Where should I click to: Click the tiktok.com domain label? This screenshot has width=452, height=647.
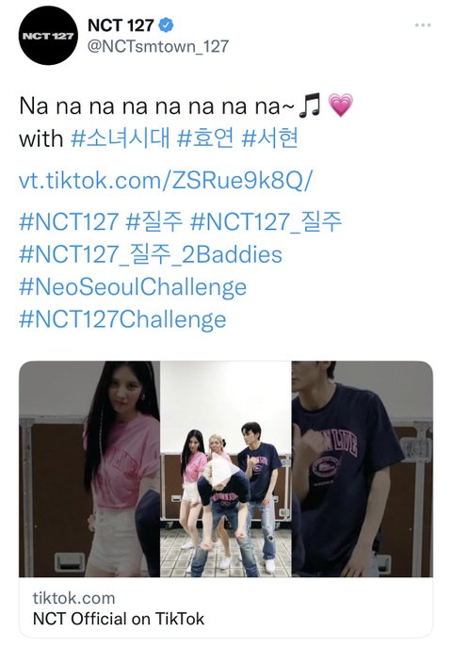pyautogui.click(x=73, y=597)
